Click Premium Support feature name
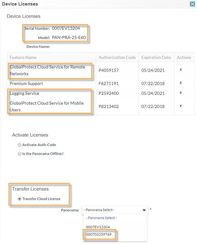 click(x=26, y=83)
